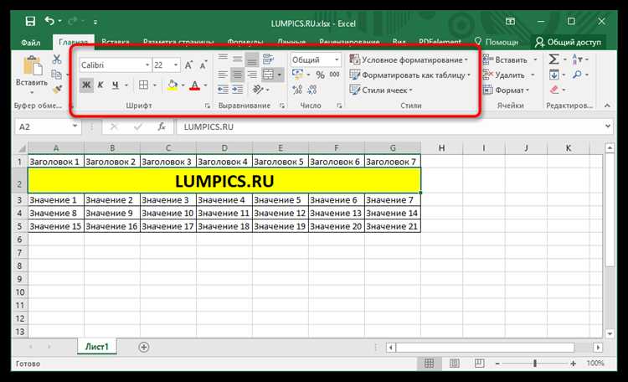This screenshot has height=382, width=628.
Task: Click the Cut scissors icon
Action: [57, 59]
